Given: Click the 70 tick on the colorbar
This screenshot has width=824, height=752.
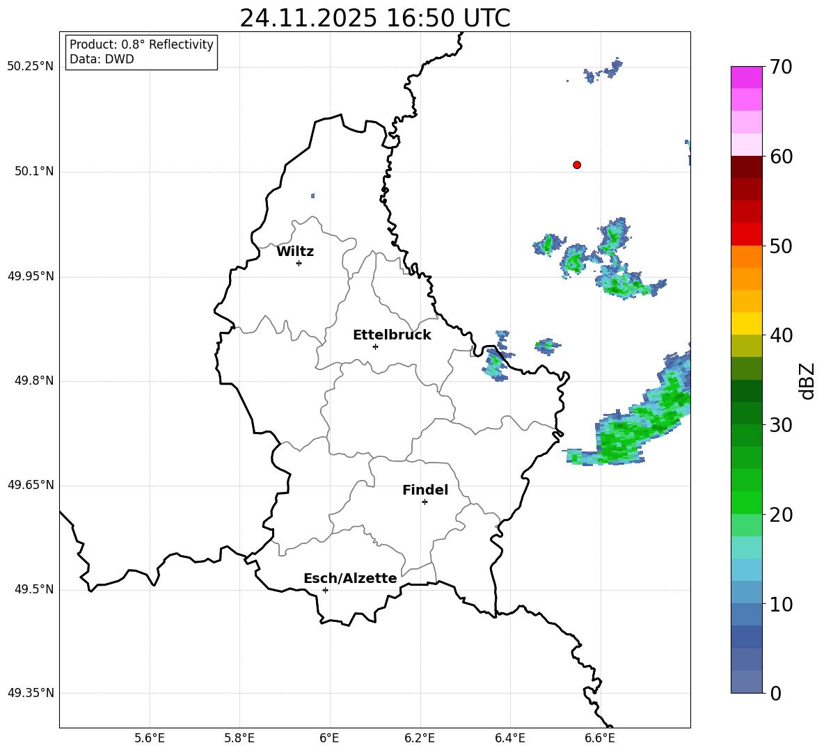Looking at the screenshot, I should [781, 67].
